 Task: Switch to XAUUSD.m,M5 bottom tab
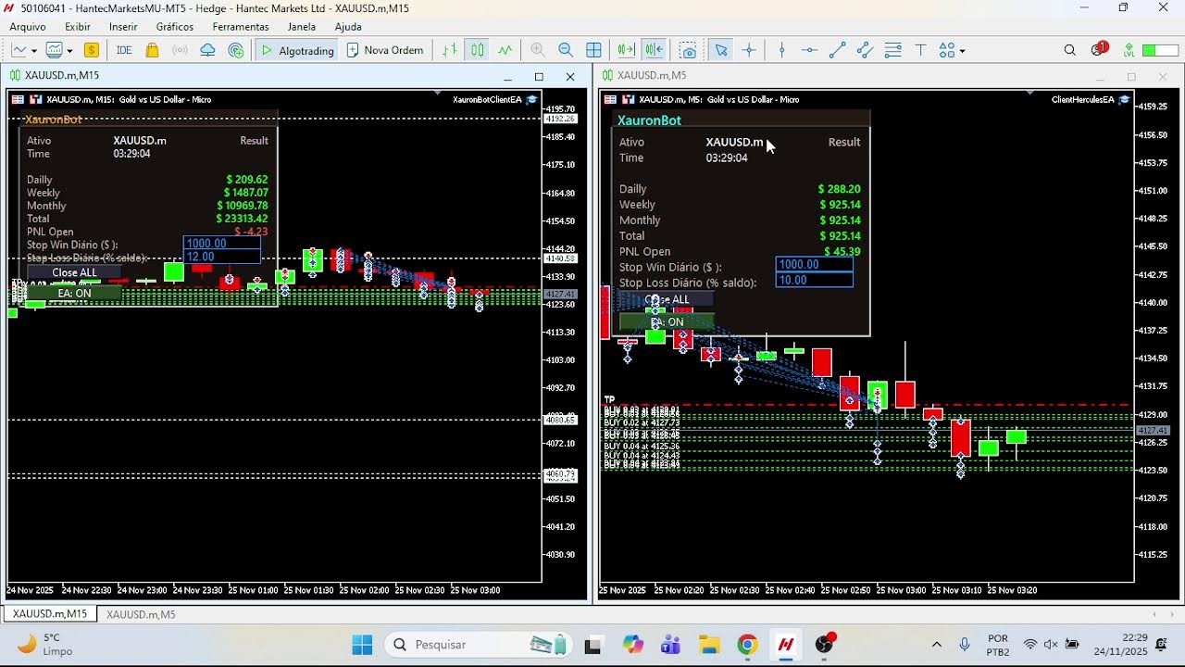click(141, 614)
